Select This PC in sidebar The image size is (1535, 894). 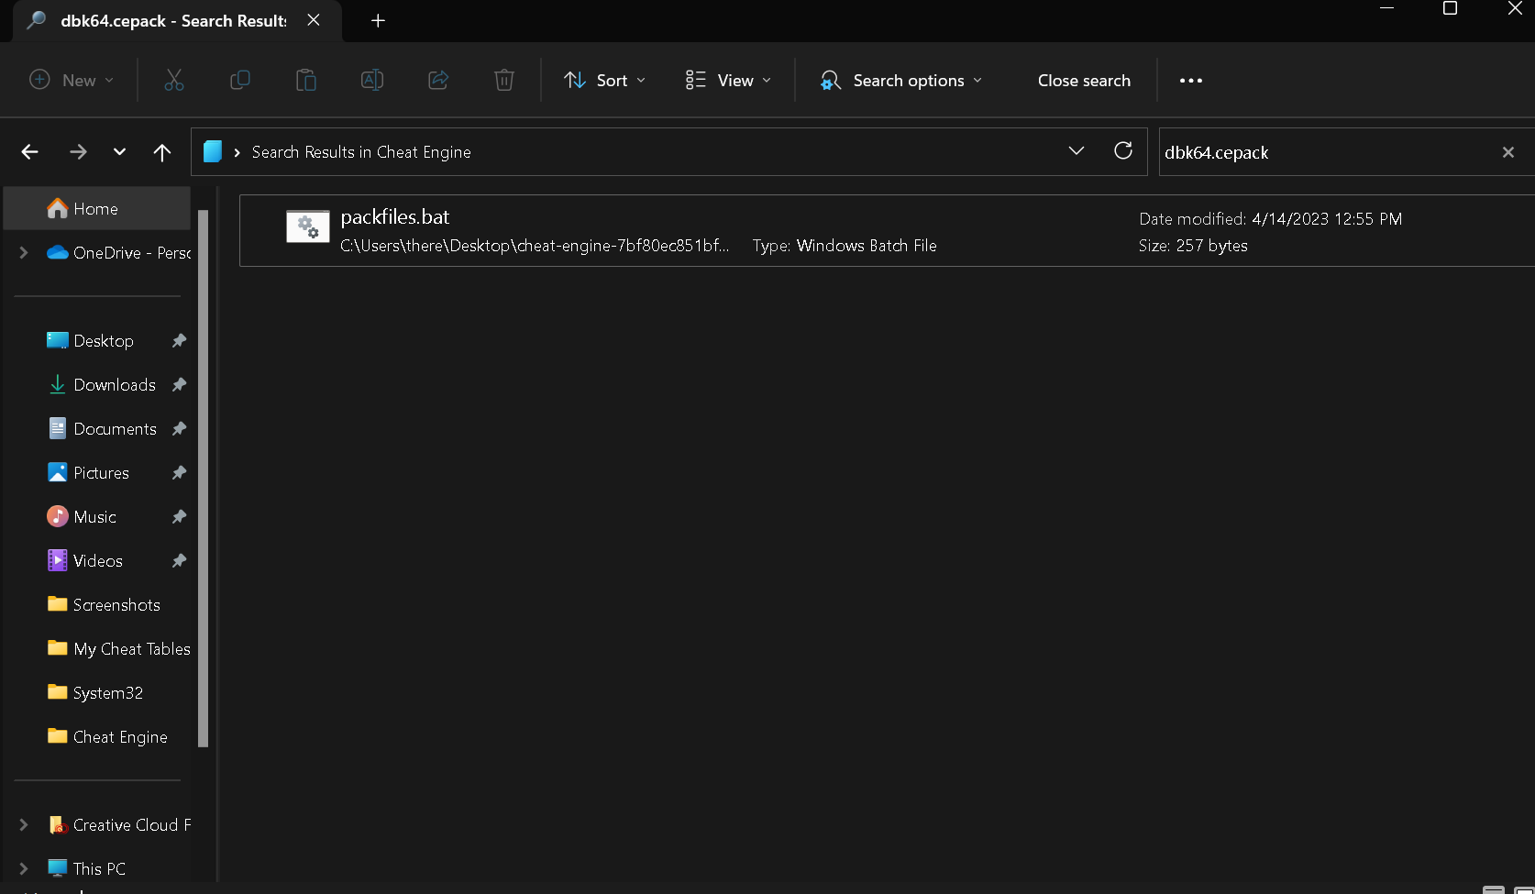[88, 868]
